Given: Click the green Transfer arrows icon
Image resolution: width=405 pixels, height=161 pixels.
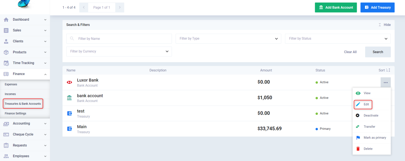Looking at the screenshot, I should 358,127.
